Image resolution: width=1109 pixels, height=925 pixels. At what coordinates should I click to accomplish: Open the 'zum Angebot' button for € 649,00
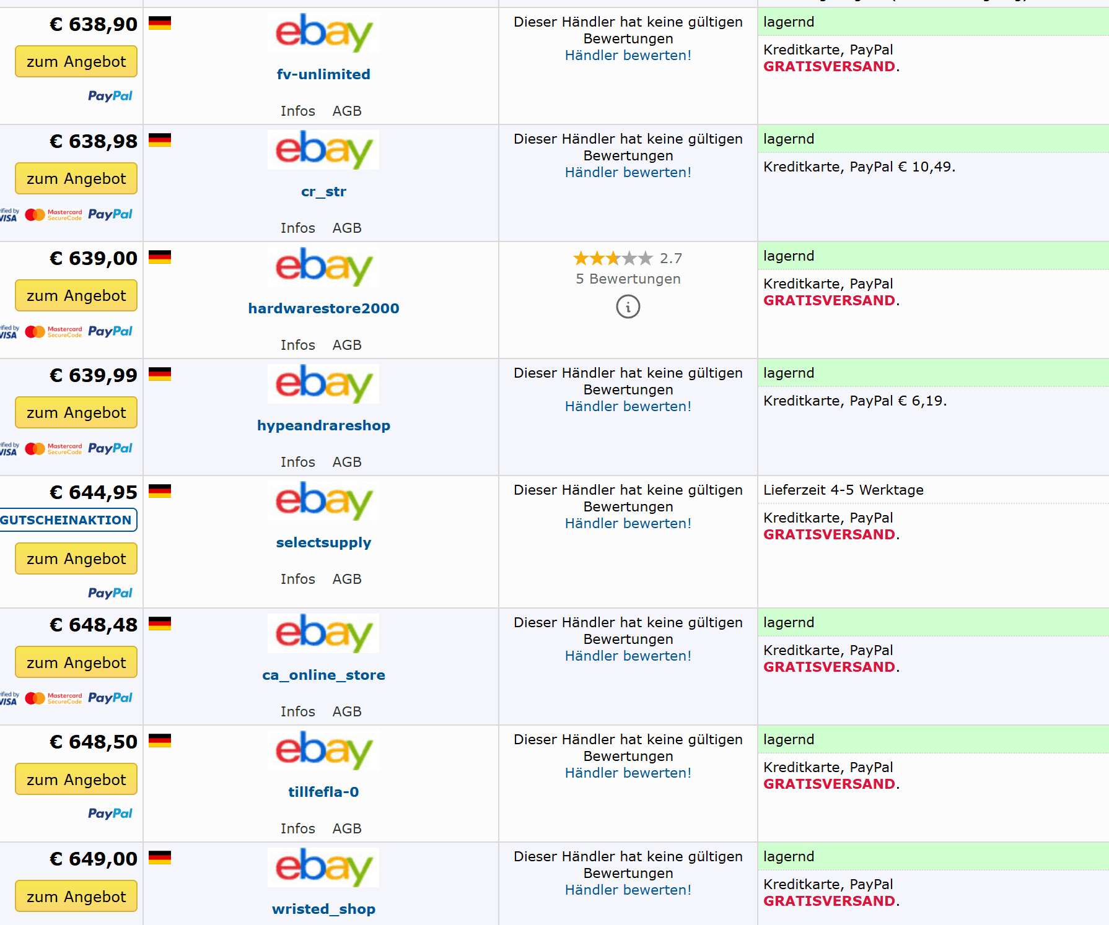click(x=76, y=896)
